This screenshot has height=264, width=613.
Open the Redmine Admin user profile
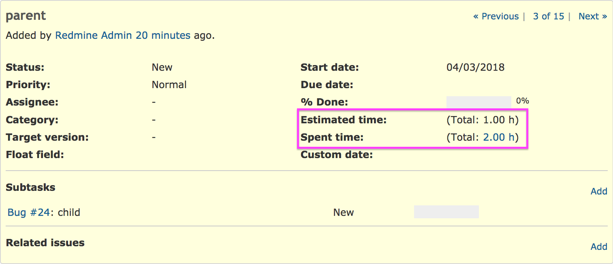94,35
